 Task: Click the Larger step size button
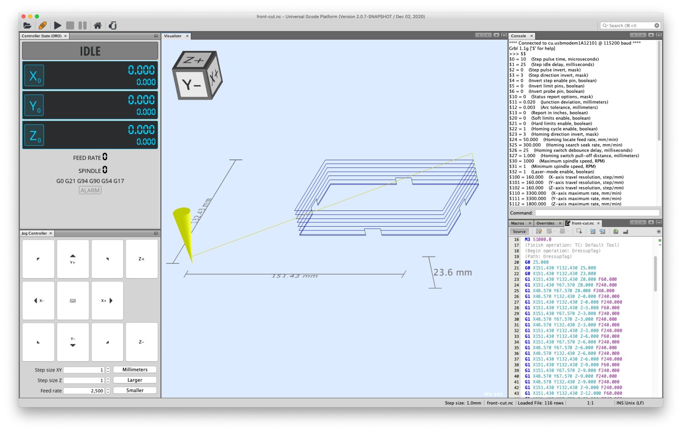coord(135,380)
